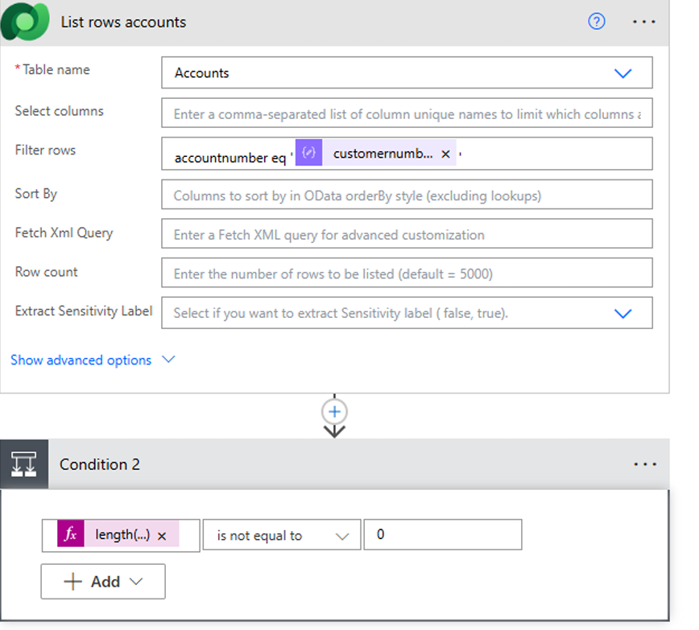Viewport: 699px width, 630px height.
Task: Open the Table name dropdown
Action: (622, 73)
